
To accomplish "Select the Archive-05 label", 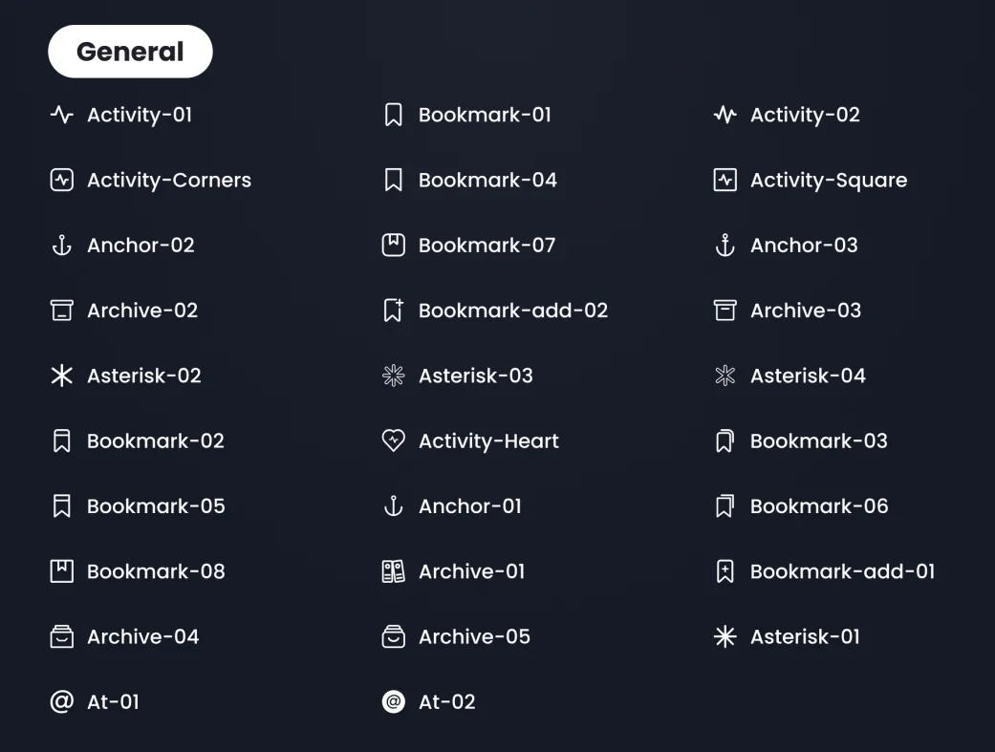I will [474, 636].
